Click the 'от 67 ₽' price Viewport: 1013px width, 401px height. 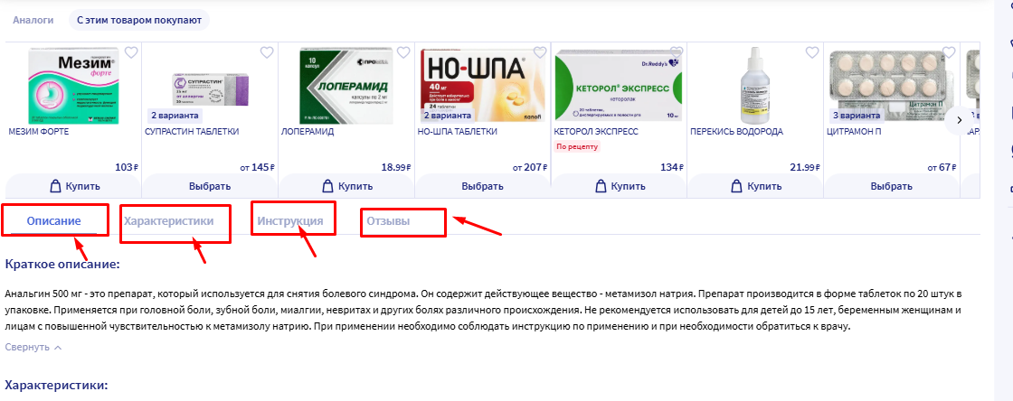click(x=942, y=168)
